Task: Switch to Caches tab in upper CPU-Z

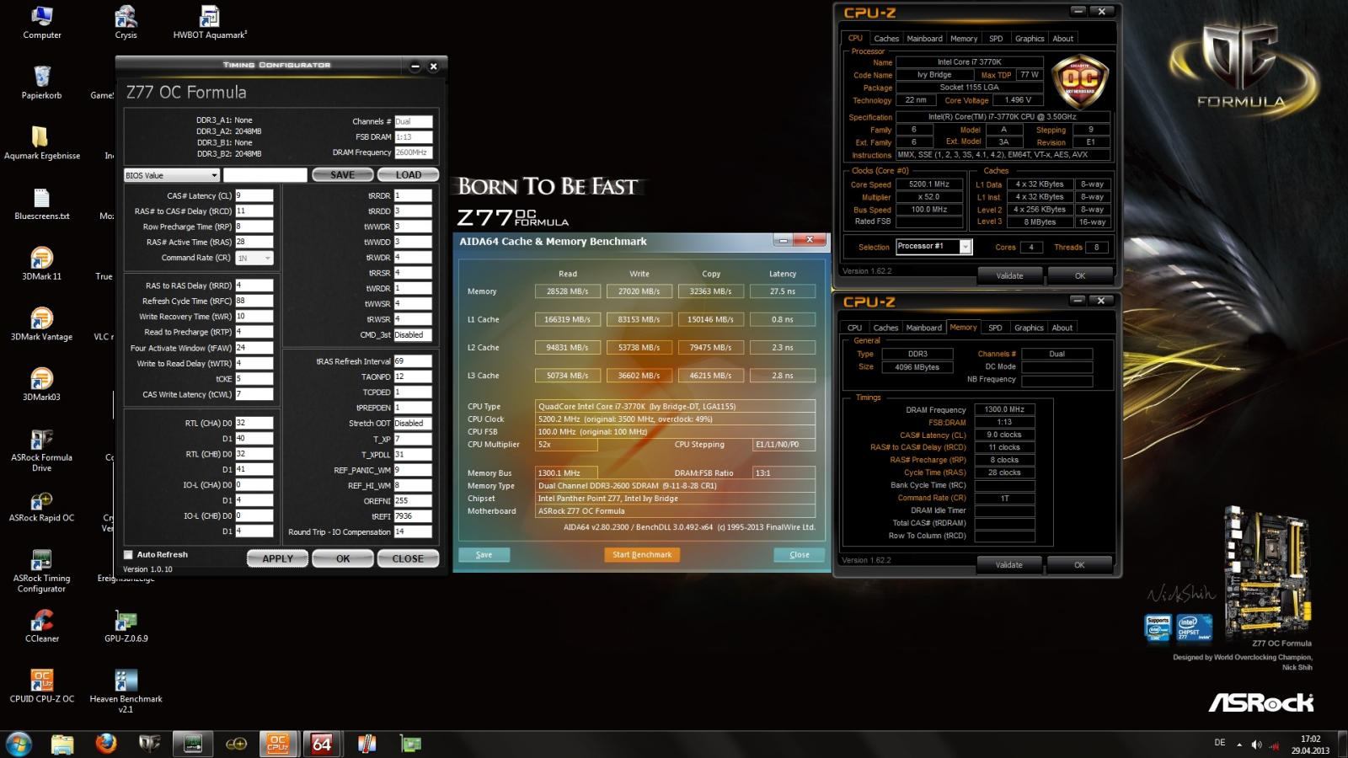Action: (x=886, y=39)
